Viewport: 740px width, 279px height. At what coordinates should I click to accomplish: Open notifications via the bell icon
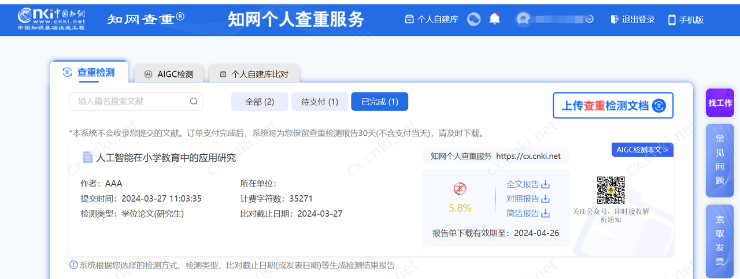click(495, 19)
